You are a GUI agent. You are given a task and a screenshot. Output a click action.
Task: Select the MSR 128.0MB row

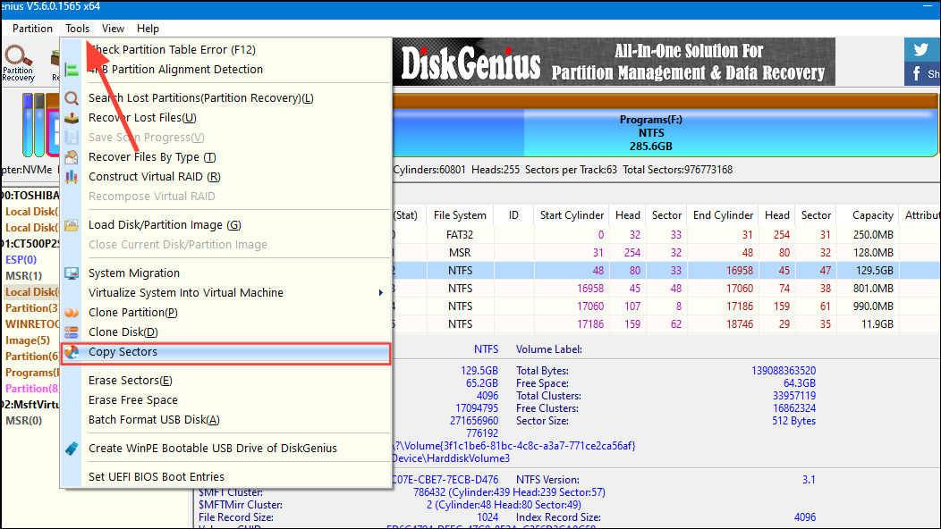point(666,253)
